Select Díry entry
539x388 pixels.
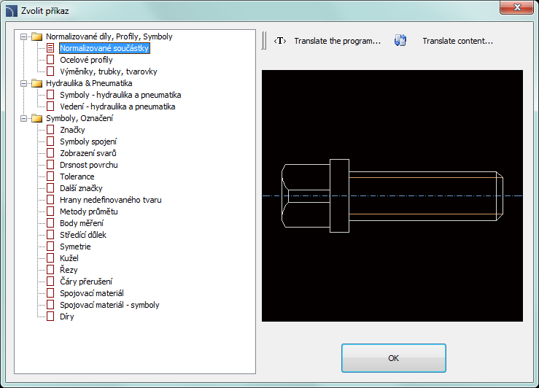tap(66, 317)
